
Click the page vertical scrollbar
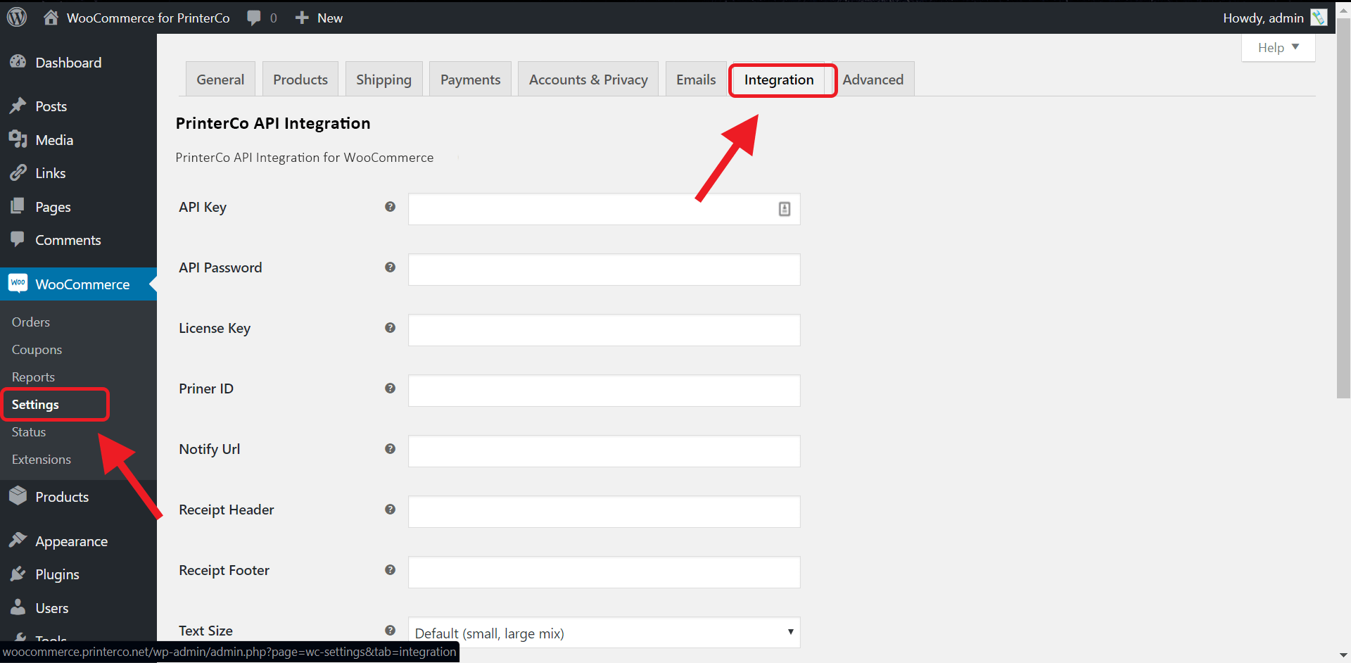click(1343, 211)
